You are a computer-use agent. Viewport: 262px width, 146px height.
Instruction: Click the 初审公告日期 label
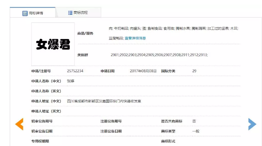point(42,131)
